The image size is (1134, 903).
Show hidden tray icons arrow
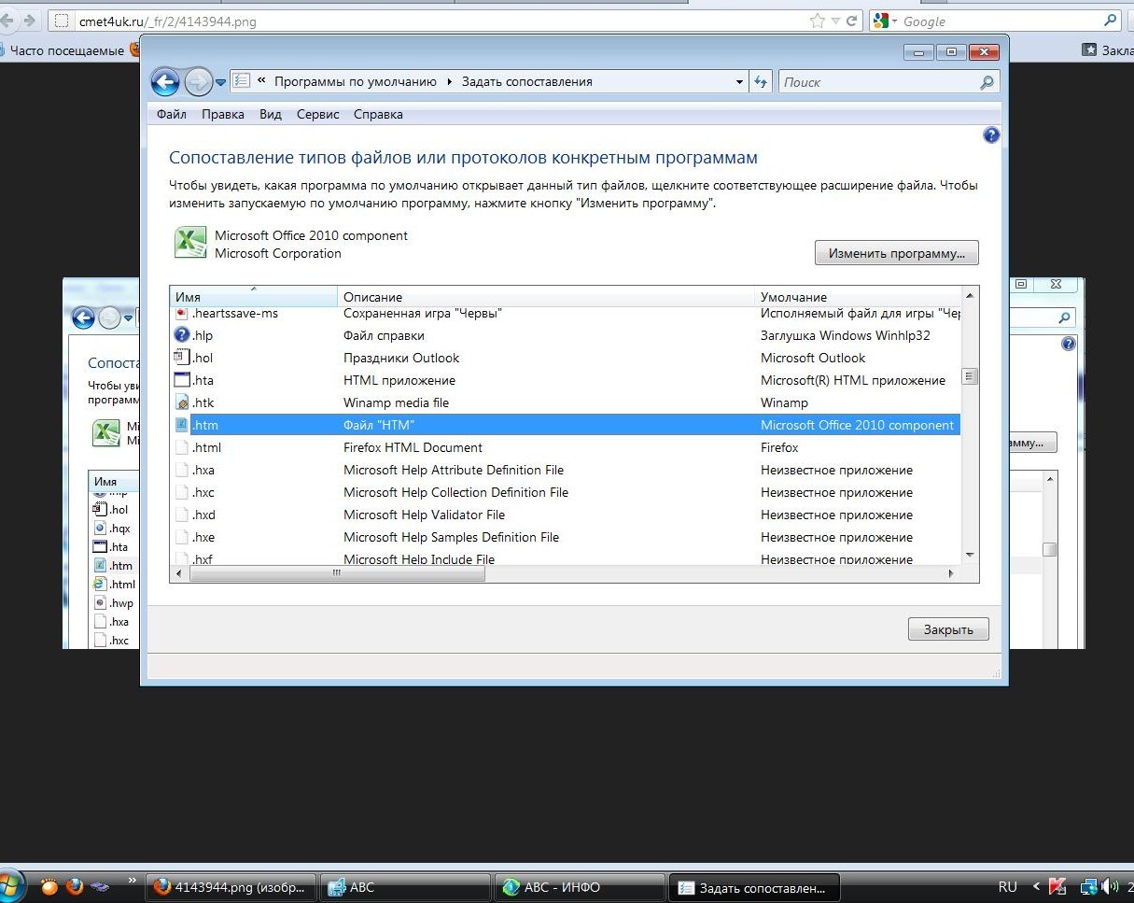coord(1035,887)
